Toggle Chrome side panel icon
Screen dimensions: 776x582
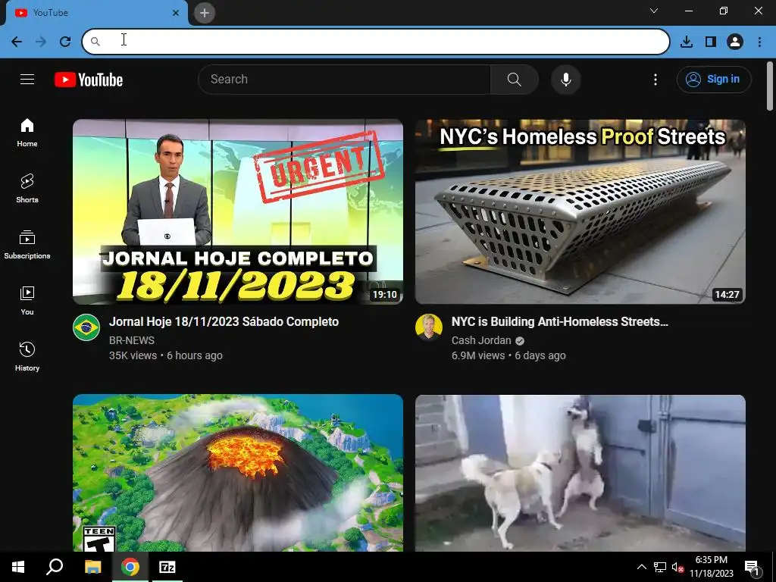click(711, 42)
